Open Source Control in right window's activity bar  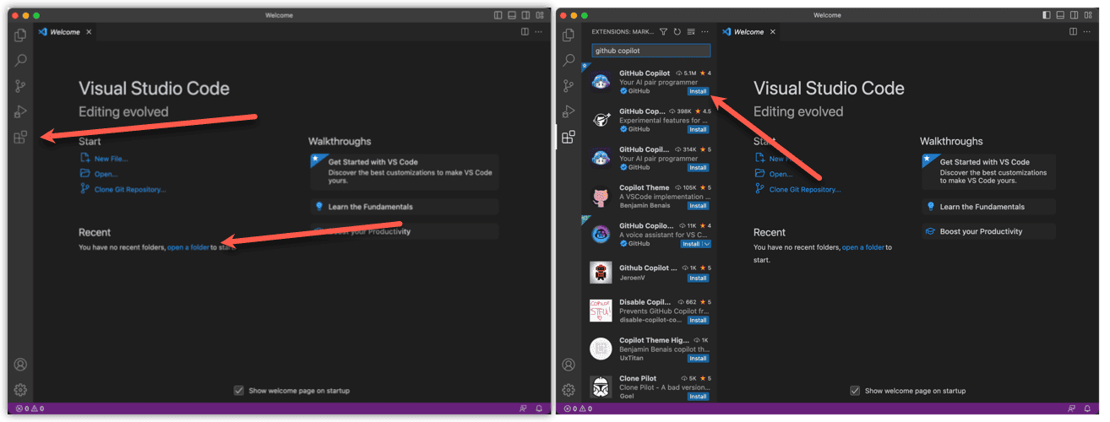pos(569,86)
